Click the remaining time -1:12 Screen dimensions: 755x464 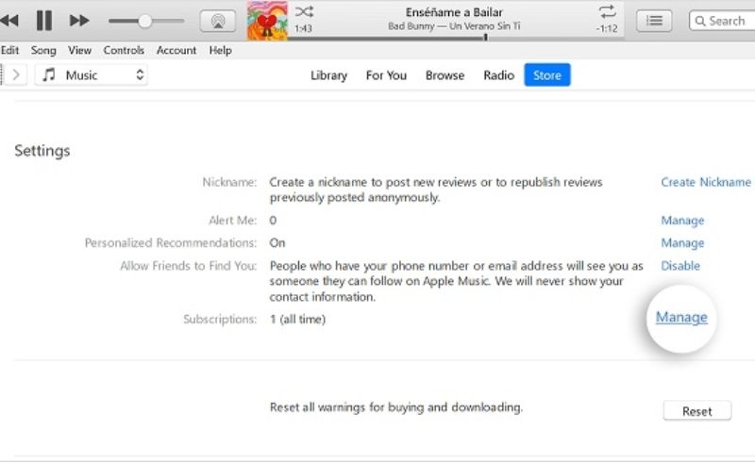point(607,29)
